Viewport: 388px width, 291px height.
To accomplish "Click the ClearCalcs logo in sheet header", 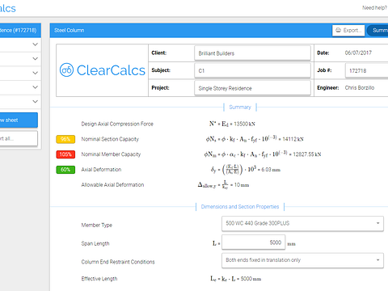I will click(103, 70).
